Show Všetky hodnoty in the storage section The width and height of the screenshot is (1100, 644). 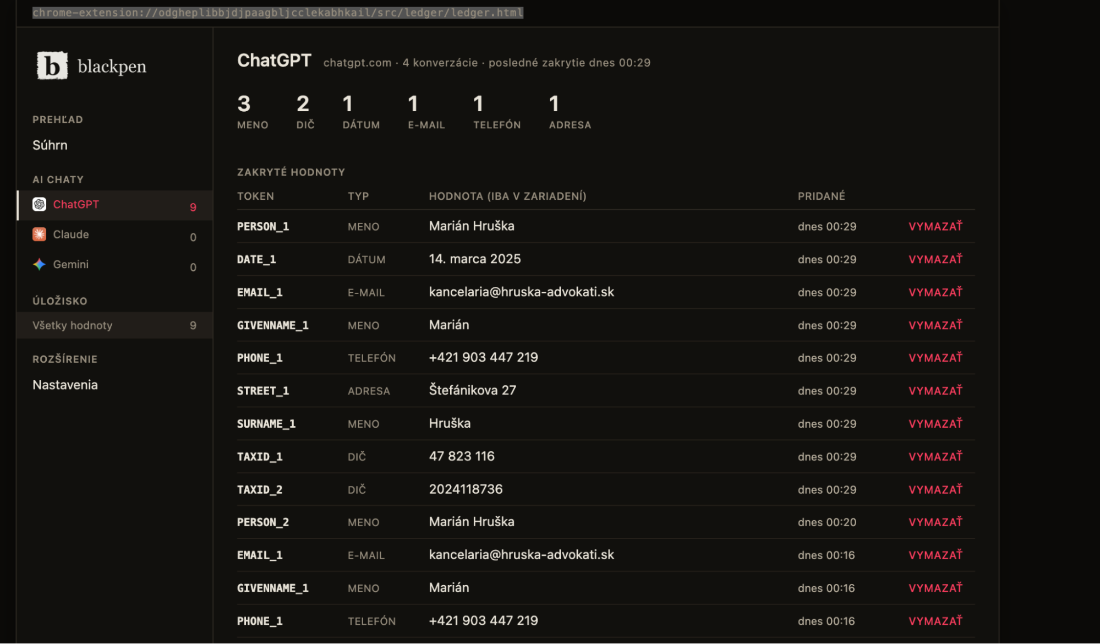[x=114, y=325]
